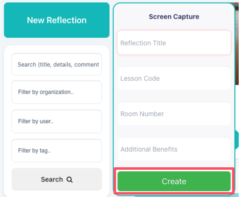This screenshot has height=197, width=239.
Task: Click the Screen Capture heading
Action: pos(174,17)
